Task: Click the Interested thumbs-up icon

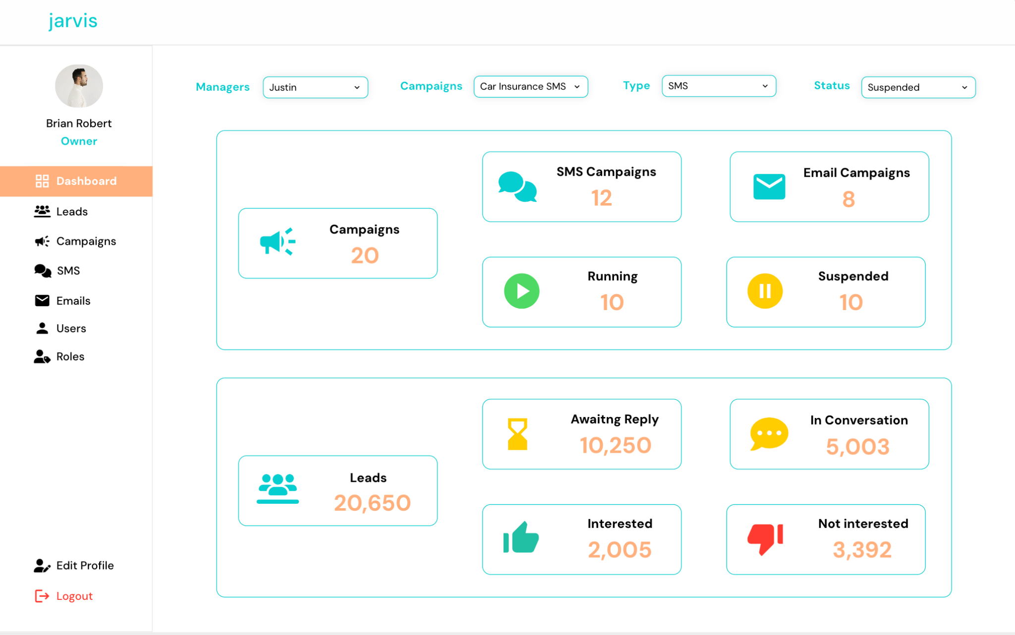Action: (x=521, y=538)
